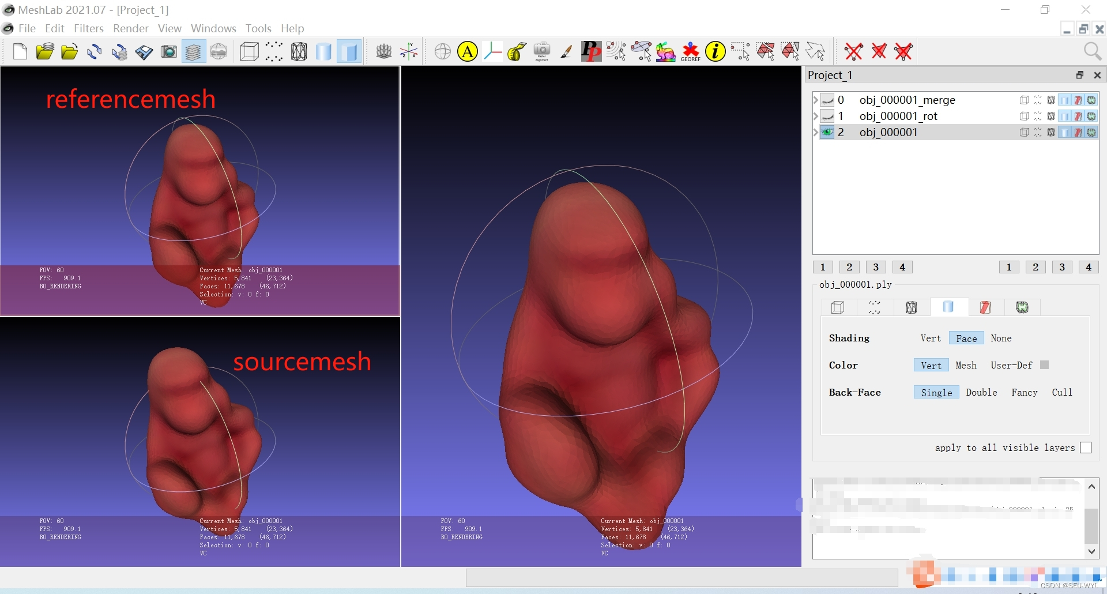
Task: Select the Raster Alignment tool
Action: point(542,51)
